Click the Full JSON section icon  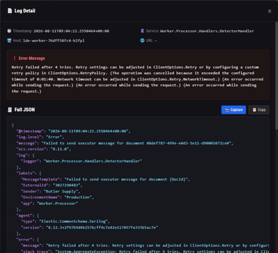10,110
